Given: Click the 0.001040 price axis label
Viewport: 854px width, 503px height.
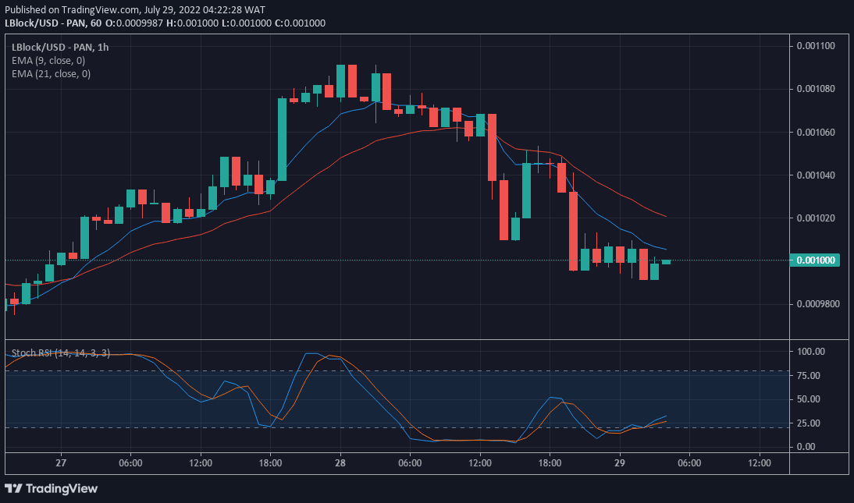Looking at the screenshot, I should pyautogui.click(x=816, y=175).
